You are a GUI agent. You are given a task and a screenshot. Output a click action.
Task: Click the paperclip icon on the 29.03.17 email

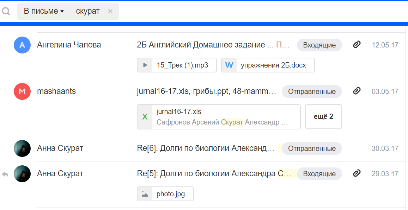[357, 173]
